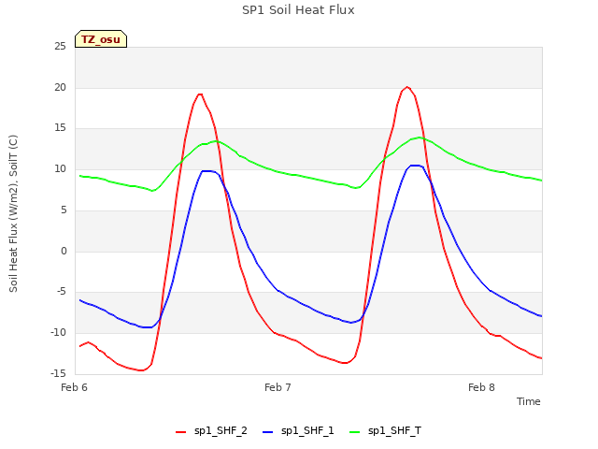This screenshot has width=598, height=449.
Task: Click the y-axis tick label 0
Action: [64, 252]
